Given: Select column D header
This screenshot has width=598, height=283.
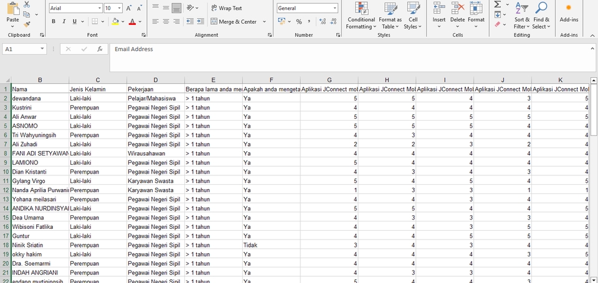Looking at the screenshot, I should pyautogui.click(x=156, y=80).
